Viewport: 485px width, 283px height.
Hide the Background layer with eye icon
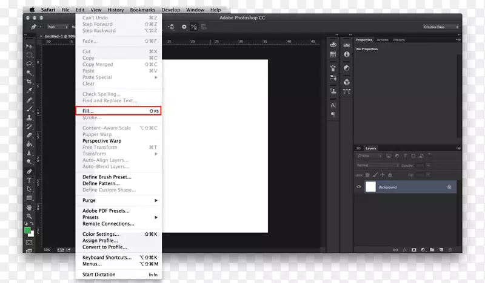(x=359, y=187)
